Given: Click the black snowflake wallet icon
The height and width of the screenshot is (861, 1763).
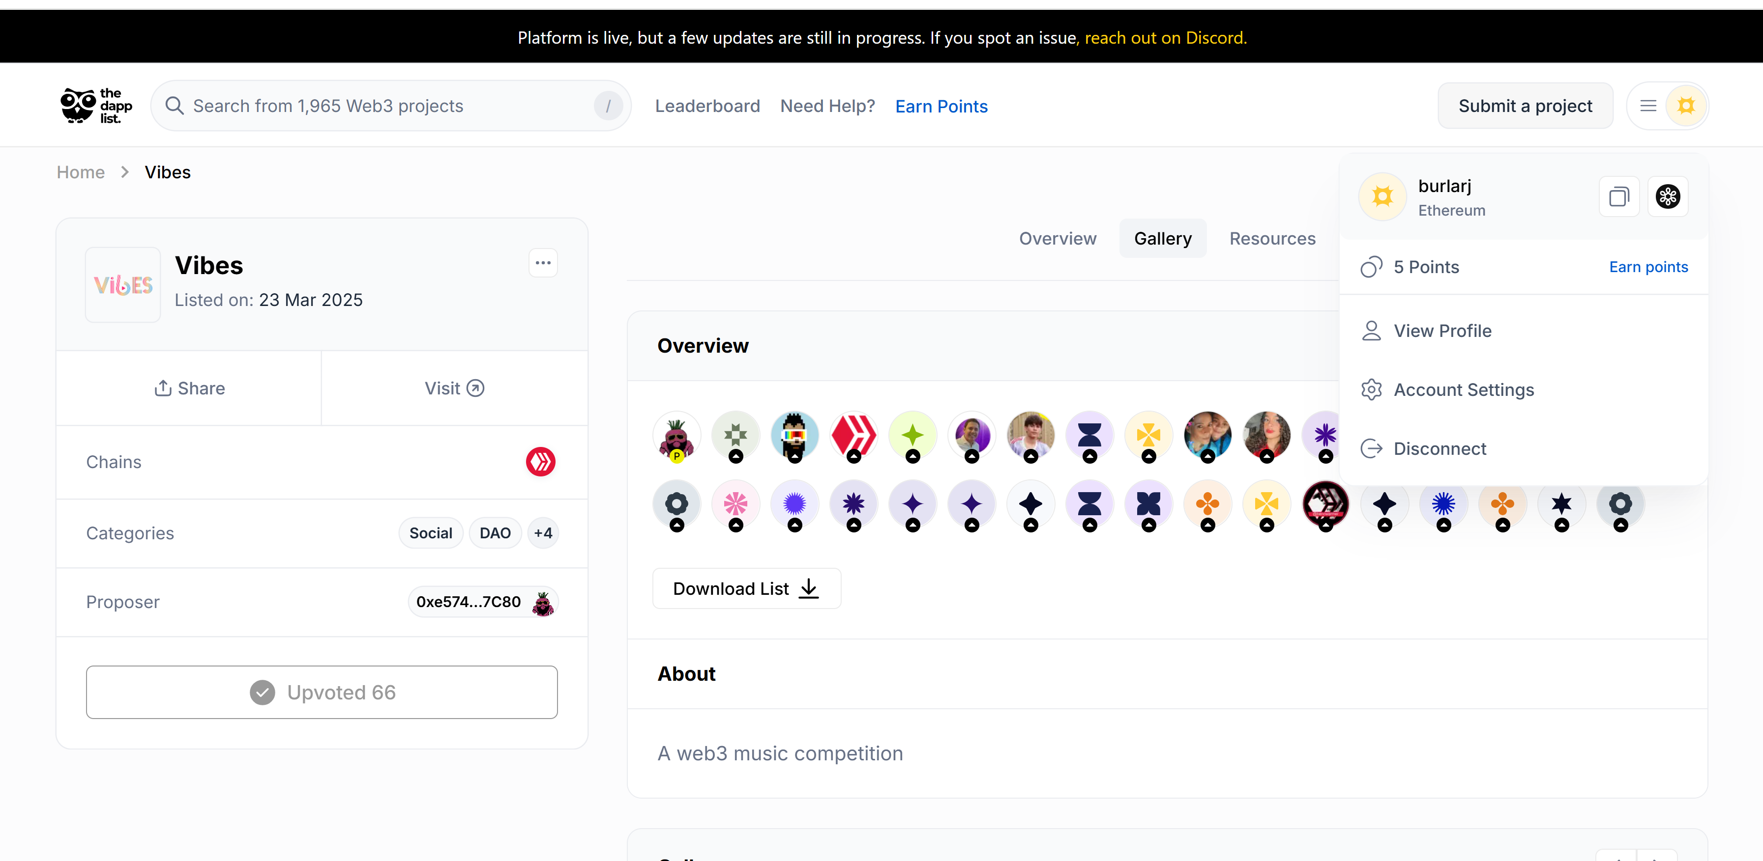Looking at the screenshot, I should (x=1668, y=197).
